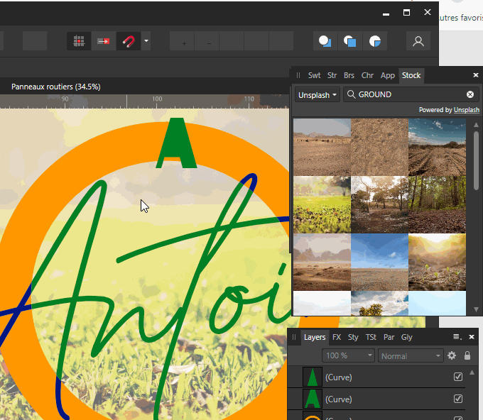
Task: Switch to the Par panel tab
Action: pyautogui.click(x=389, y=337)
